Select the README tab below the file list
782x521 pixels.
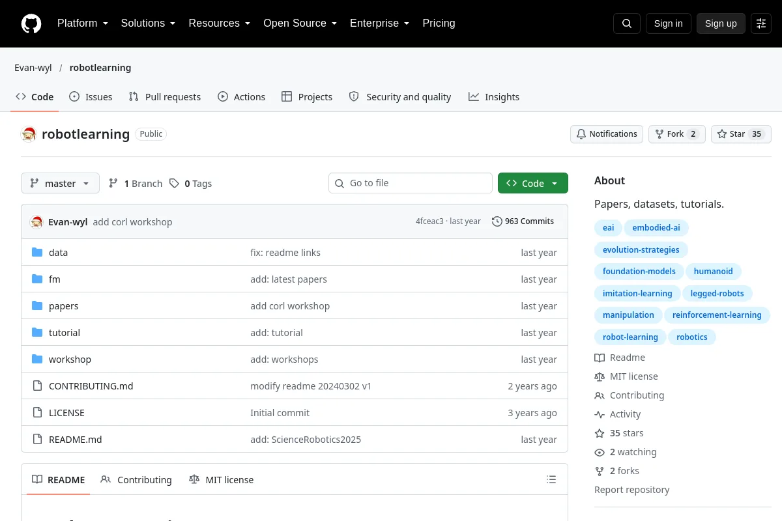pyautogui.click(x=59, y=480)
